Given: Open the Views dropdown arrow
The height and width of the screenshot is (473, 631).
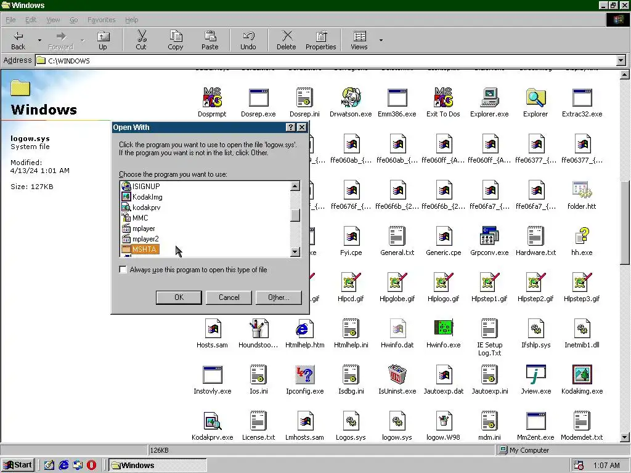Looking at the screenshot, I should [x=381, y=40].
